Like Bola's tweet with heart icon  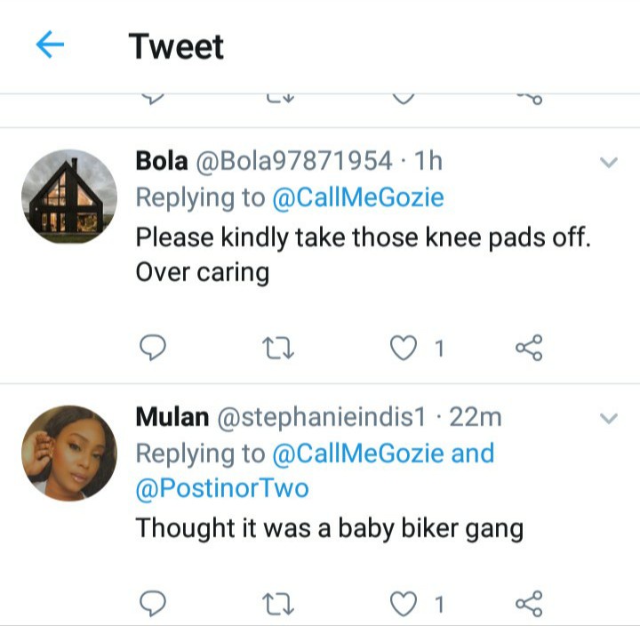[x=404, y=349]
